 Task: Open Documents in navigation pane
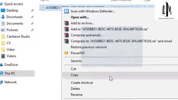[x=15, y=23]
